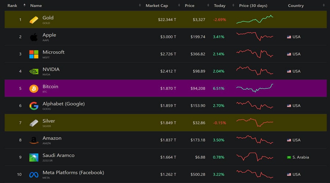Click Meta's 30-day price chart
This screenshot has height=183, width=330.
pyautogui.click(x=255, y=174)
